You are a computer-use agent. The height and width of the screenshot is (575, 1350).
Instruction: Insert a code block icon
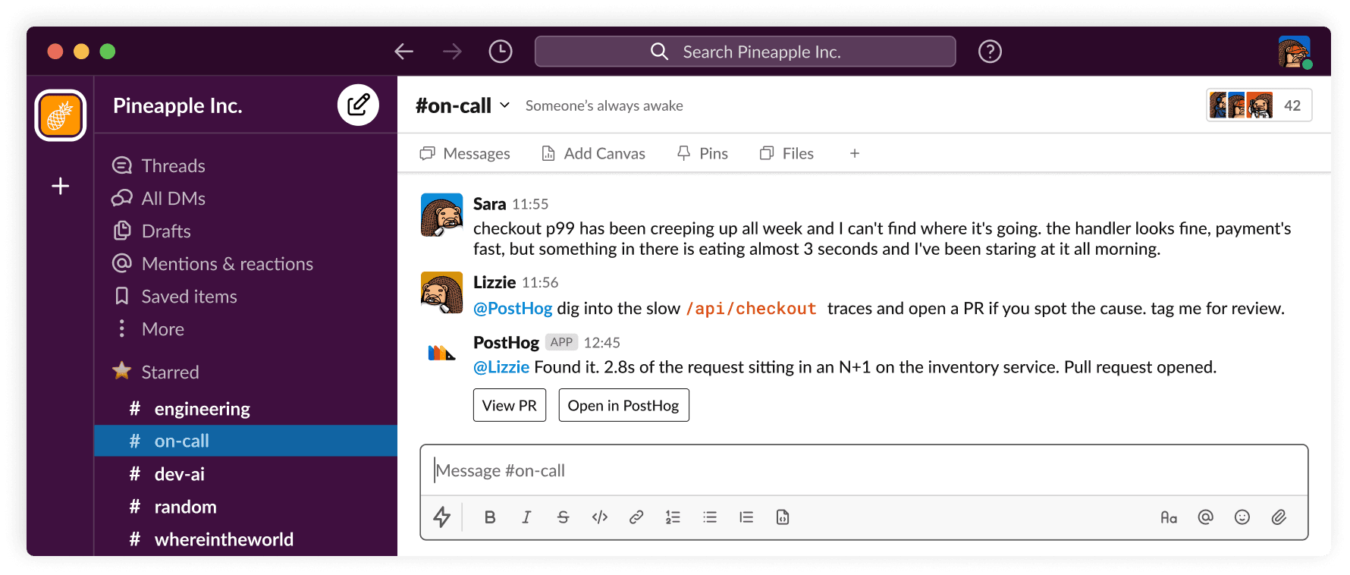tap(783, 517)
